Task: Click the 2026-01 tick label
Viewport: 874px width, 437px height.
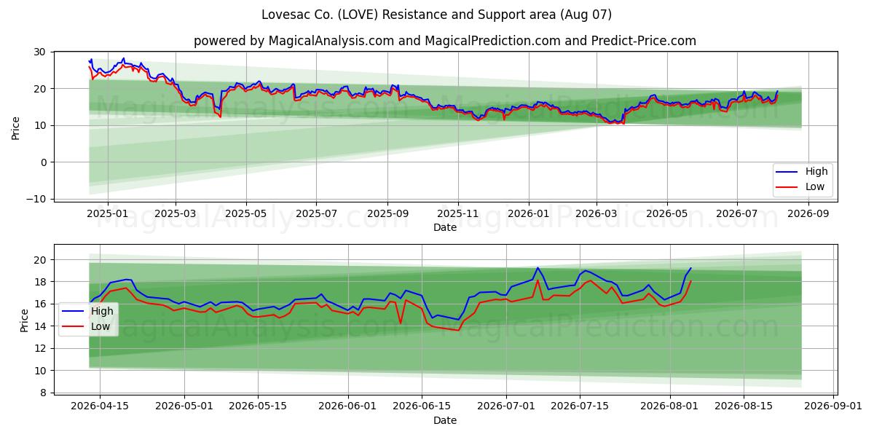Action: point(528,213)
